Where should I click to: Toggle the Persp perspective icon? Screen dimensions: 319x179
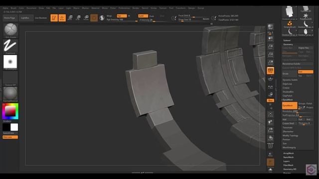[270, 71]
